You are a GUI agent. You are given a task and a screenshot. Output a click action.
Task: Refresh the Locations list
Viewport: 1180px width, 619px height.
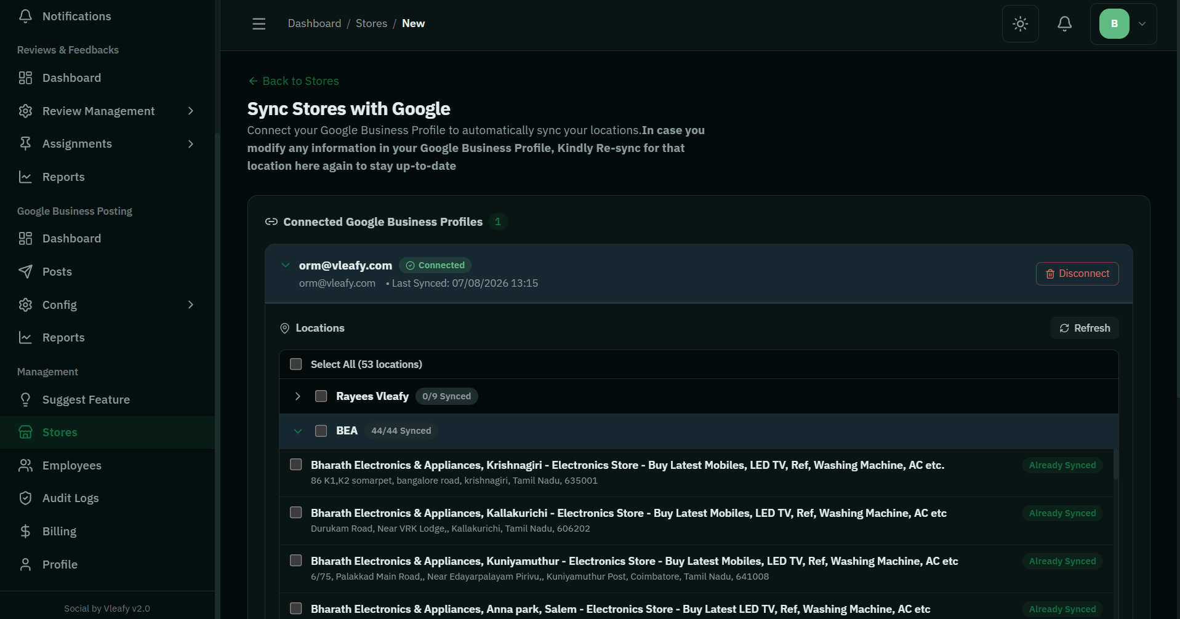click(1085, 328)
